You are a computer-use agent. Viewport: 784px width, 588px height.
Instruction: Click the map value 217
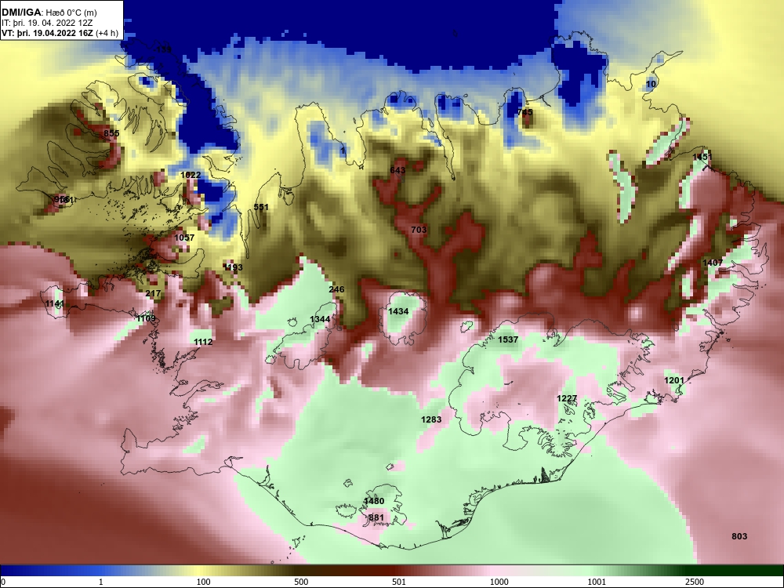click(x=153, y=293)
